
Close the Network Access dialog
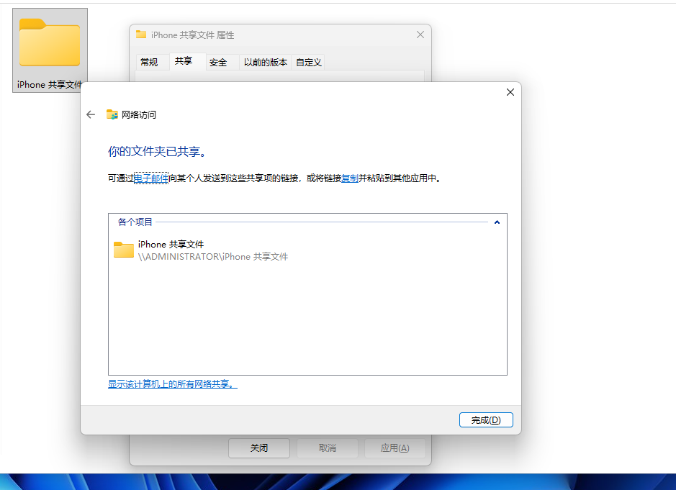pos(510,92)
